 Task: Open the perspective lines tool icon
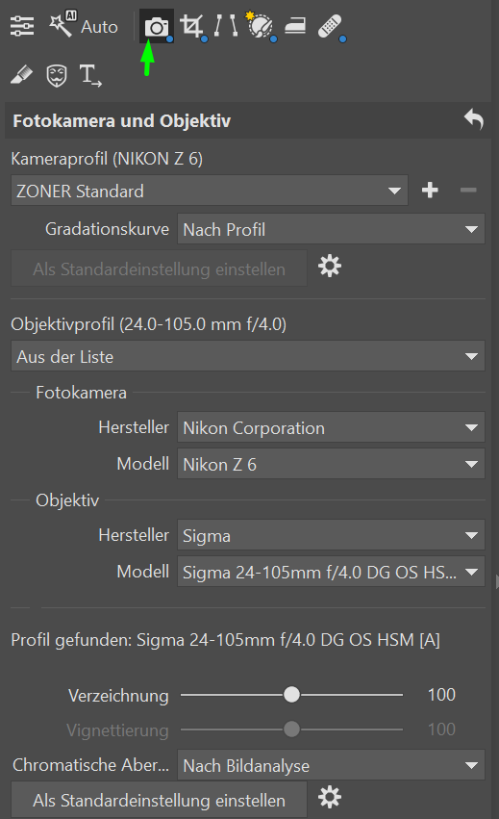coord(226,26)
